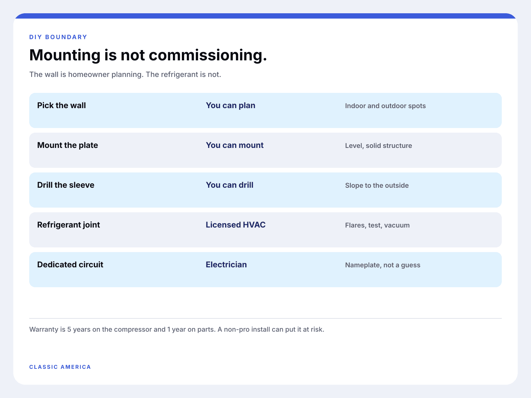The image size is (531, 398).
Task: Select the "Pick the wall" cell
Action: [x=61, y=105]
